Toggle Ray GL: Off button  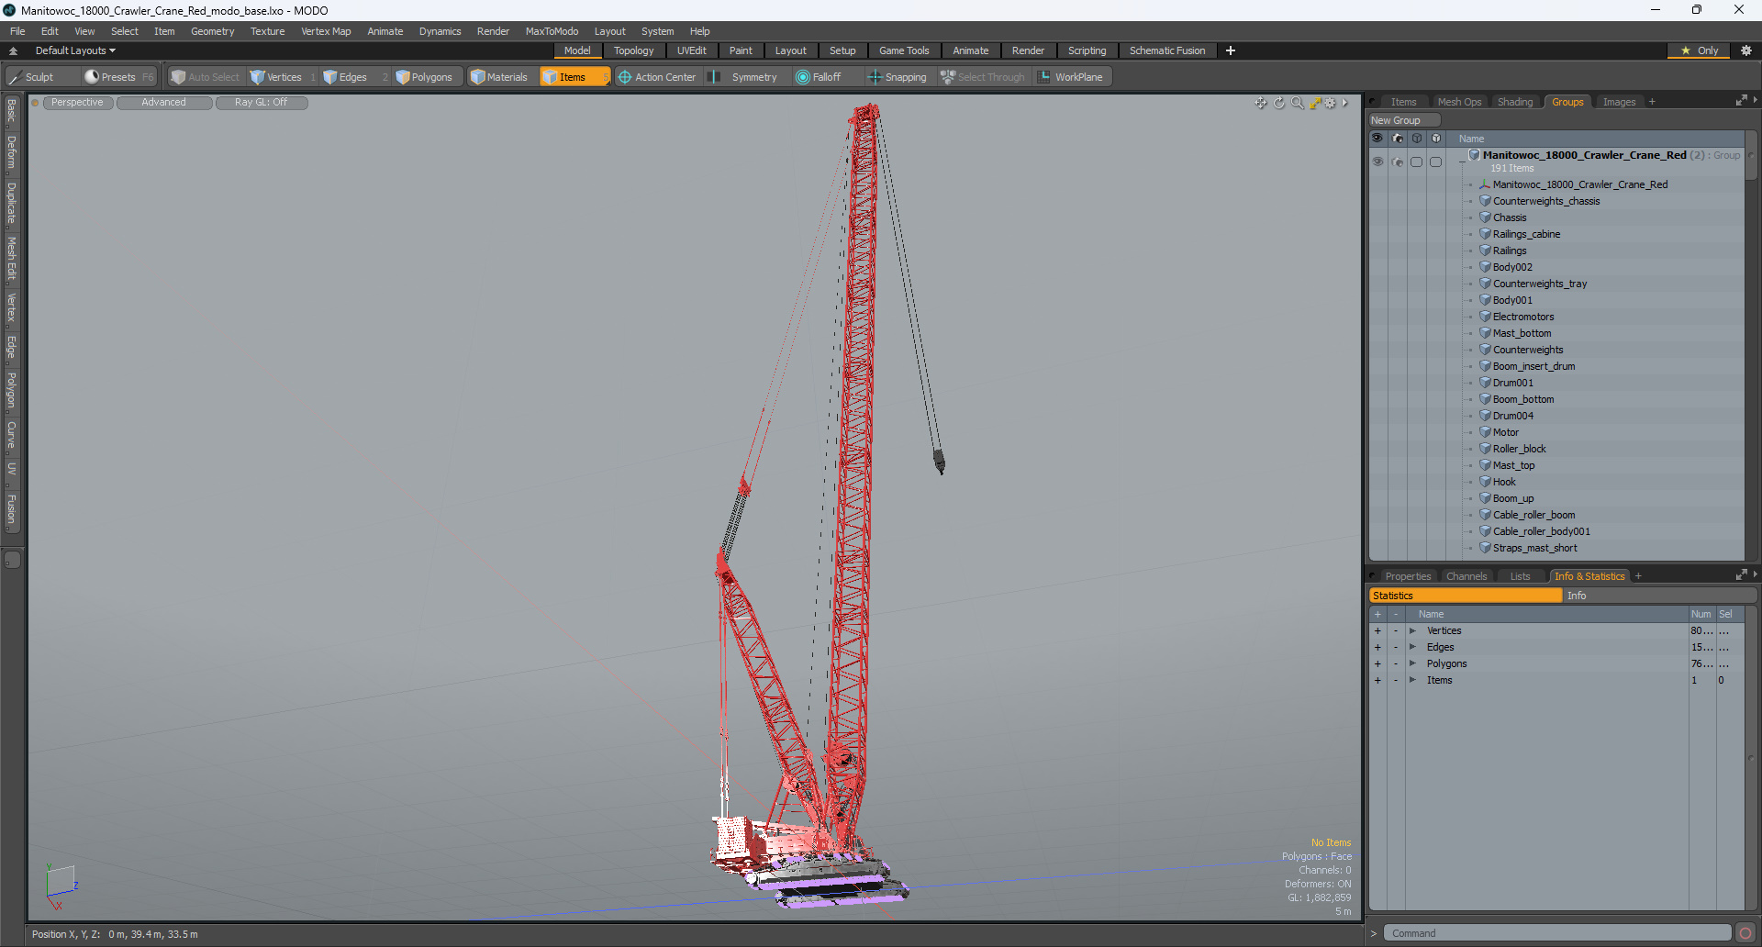coord(262,103)
